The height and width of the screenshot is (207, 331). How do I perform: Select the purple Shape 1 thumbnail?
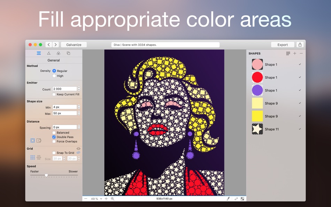tap(257, 90)
